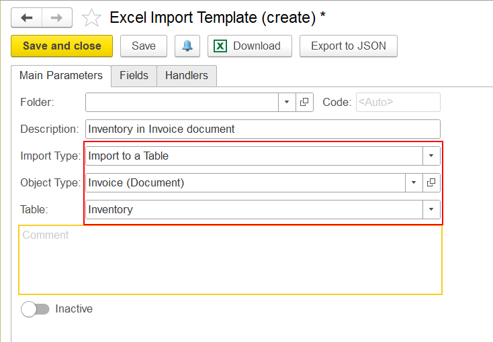Toggle the Inactive switch

35,309
